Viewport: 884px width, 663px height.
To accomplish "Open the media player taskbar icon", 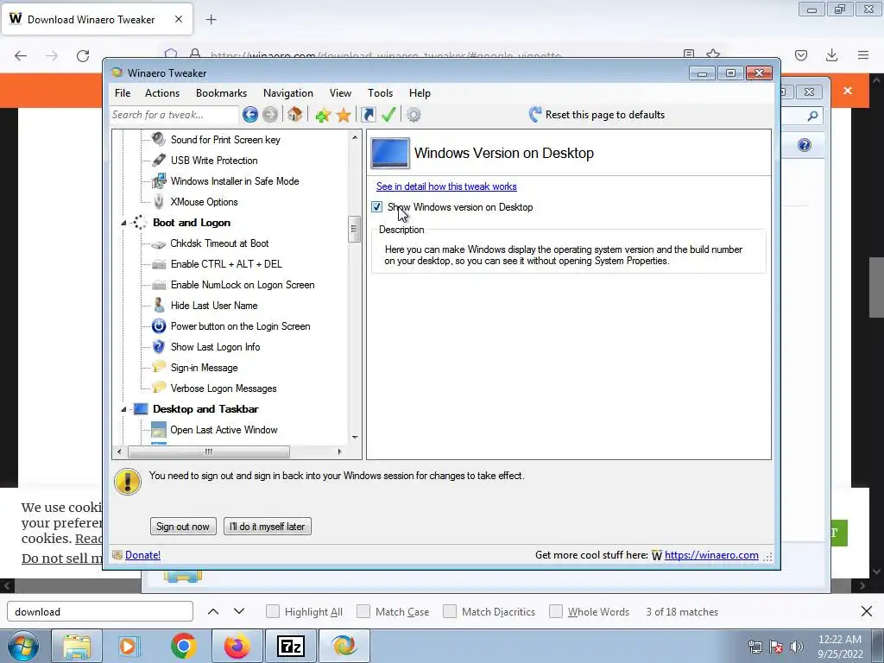I will tap(129, 646).
